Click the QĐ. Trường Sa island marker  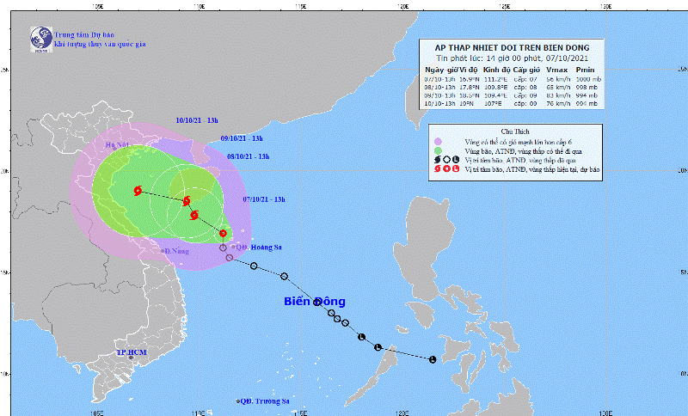pyautogui.click(x=238, y=401)
